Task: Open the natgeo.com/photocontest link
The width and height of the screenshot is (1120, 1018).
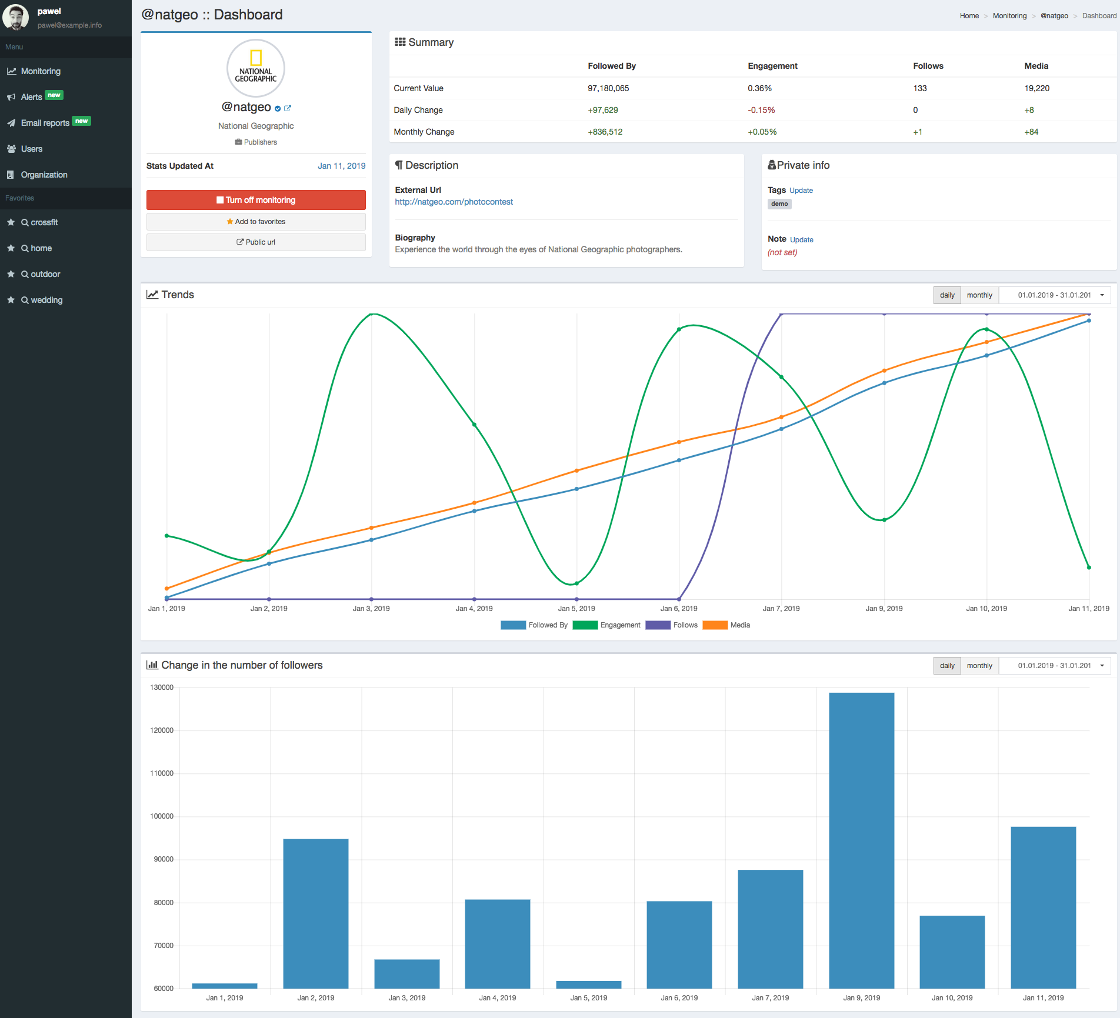Action: pyautogui.click(x=454, y=202)
